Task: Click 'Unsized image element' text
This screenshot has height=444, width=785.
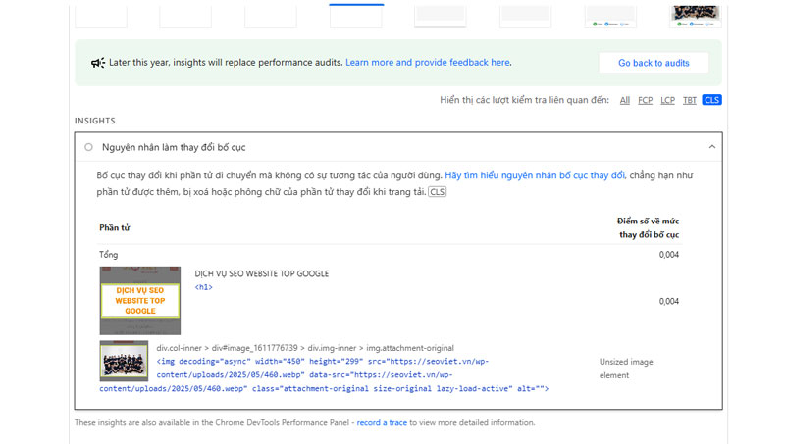Action: click(626, 369)
